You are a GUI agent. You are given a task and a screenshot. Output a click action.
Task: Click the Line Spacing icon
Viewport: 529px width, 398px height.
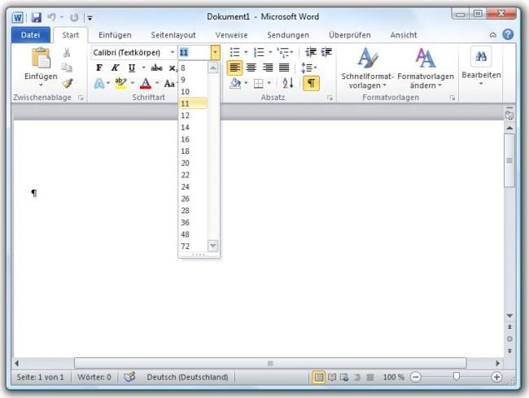click(x=307, y=68)
